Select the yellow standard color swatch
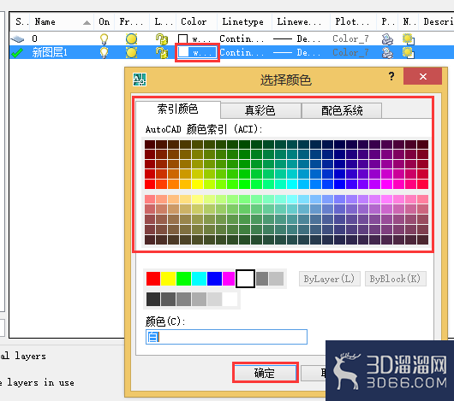 point(168,279)
